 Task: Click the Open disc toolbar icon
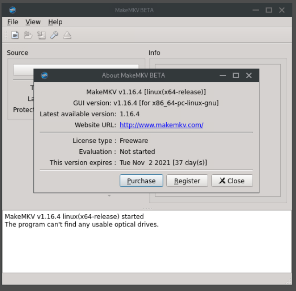[28, 35]
